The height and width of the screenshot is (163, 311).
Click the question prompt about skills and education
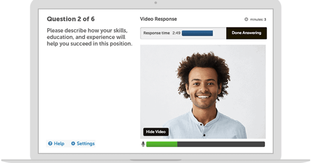[x=90, y=37]
